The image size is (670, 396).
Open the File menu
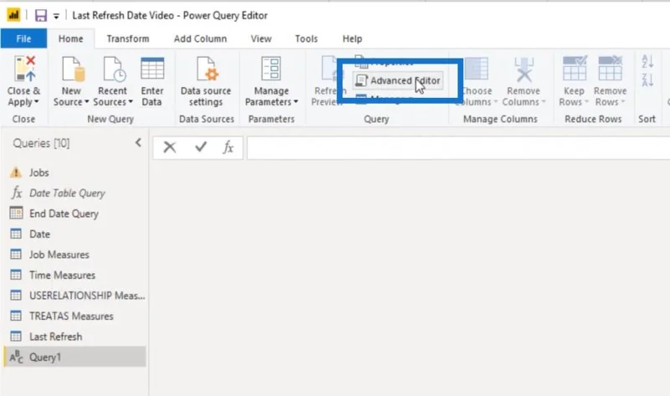point(23,39)
